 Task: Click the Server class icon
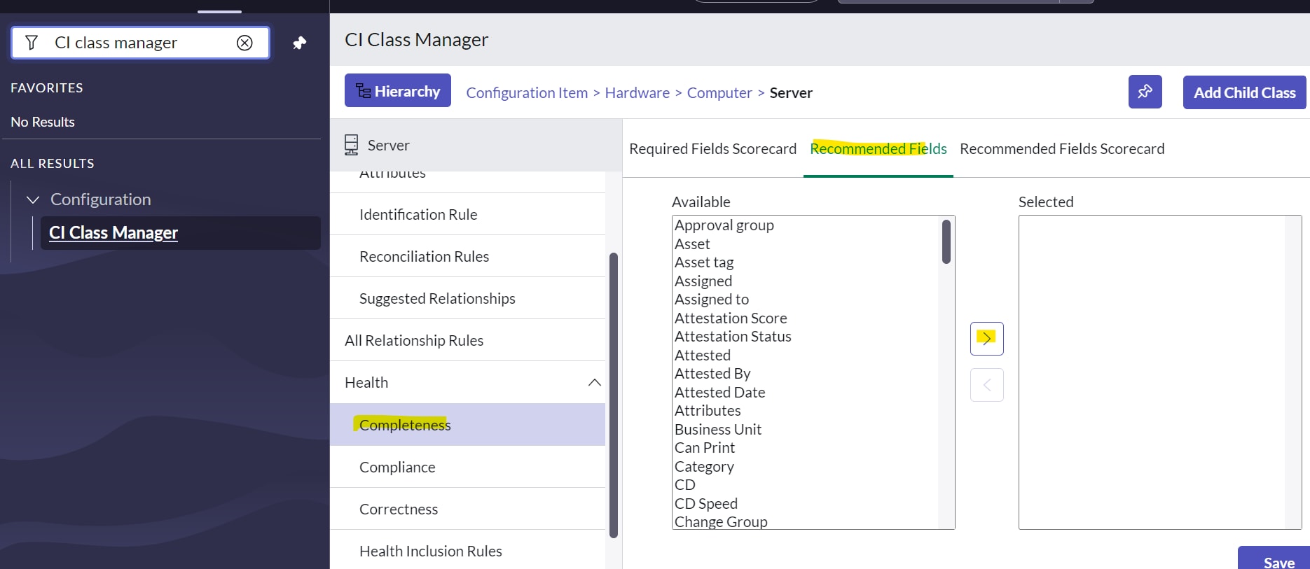click(x=351, y=145)
